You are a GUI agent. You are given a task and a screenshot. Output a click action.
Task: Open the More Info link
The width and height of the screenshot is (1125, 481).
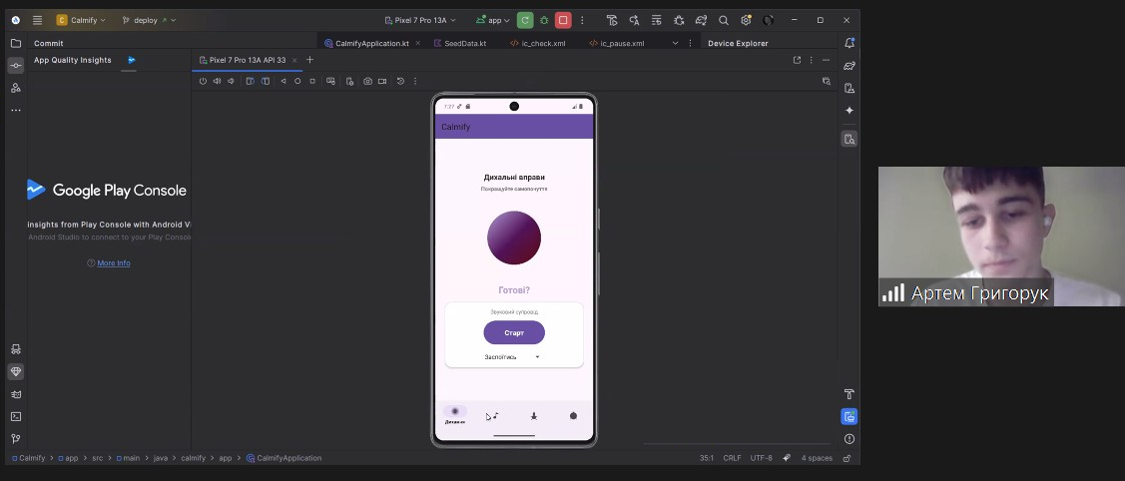pyautogui.click(x=114, y=263)
